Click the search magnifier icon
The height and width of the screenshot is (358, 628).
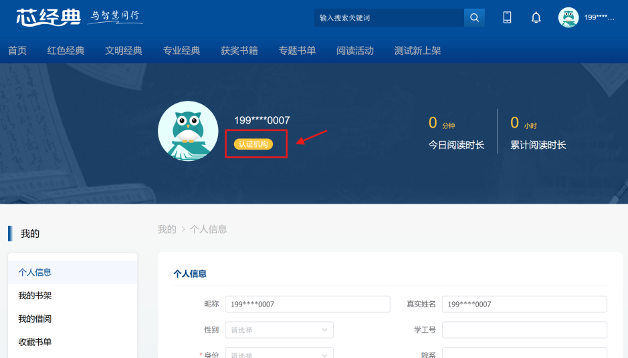474,18
